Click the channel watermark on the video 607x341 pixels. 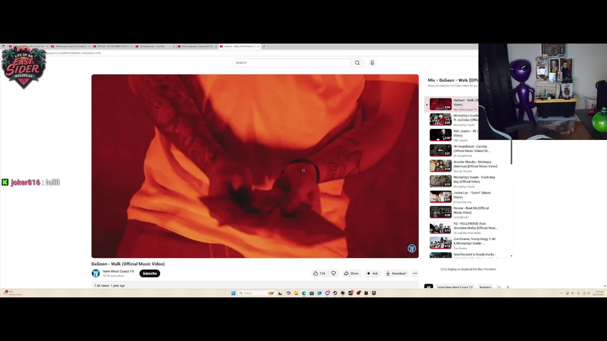click(412, 249)
